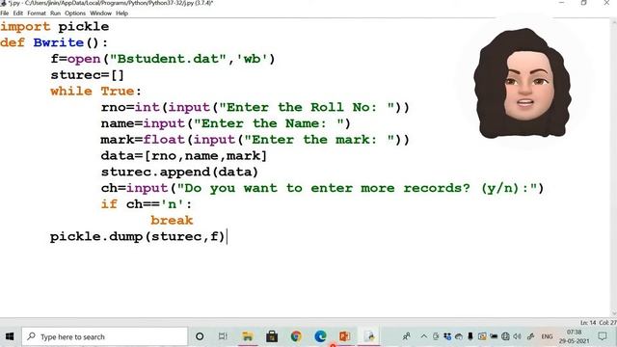Restore down the IDLE editor window
The height and width of the screenshot is (347, 617).
584,3
